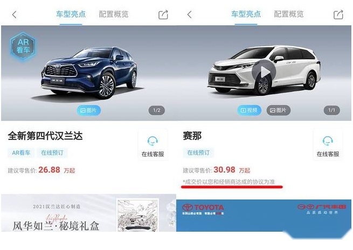
Task: Tap 在线预订 for 赛那
Action: tap(198, 153)
